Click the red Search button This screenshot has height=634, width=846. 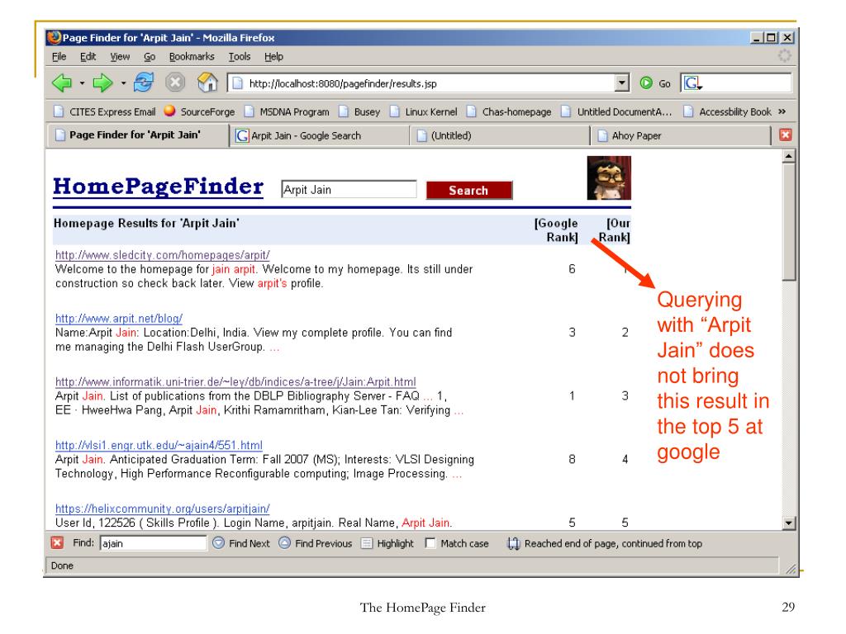pyautogui.click(x=469, y=191)
